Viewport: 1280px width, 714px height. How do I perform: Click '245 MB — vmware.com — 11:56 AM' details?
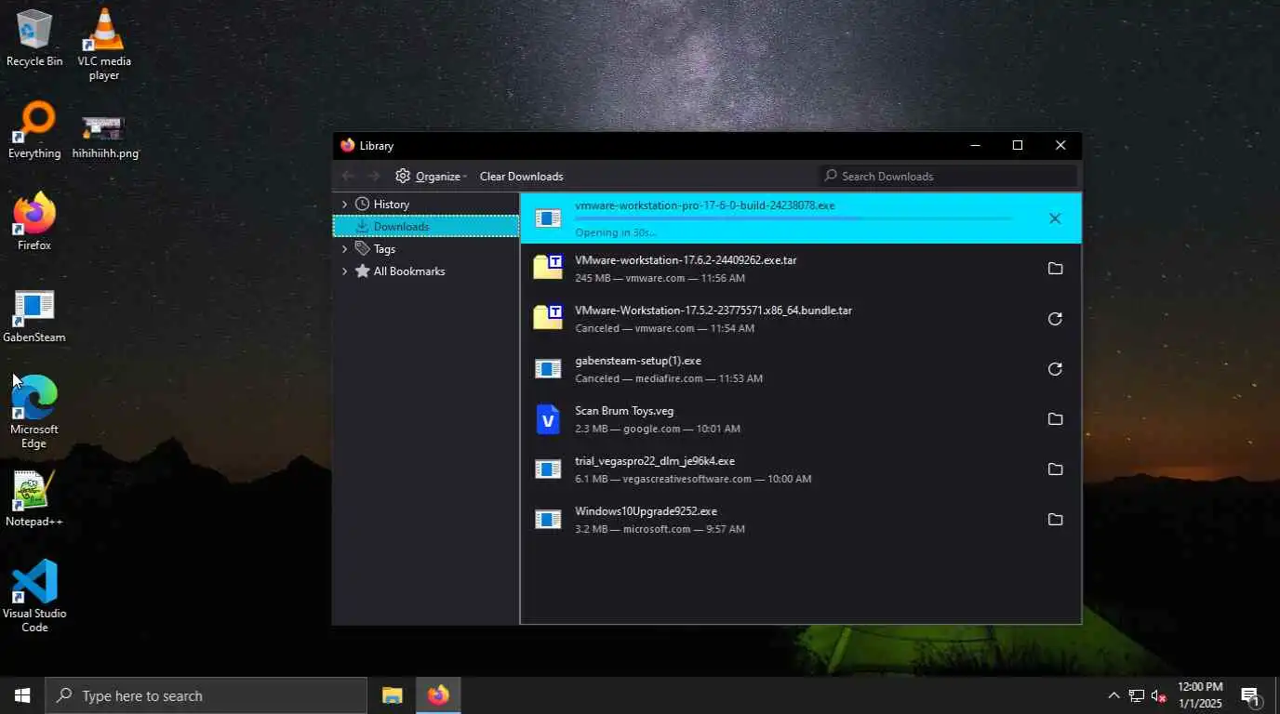tap(660, 278)
